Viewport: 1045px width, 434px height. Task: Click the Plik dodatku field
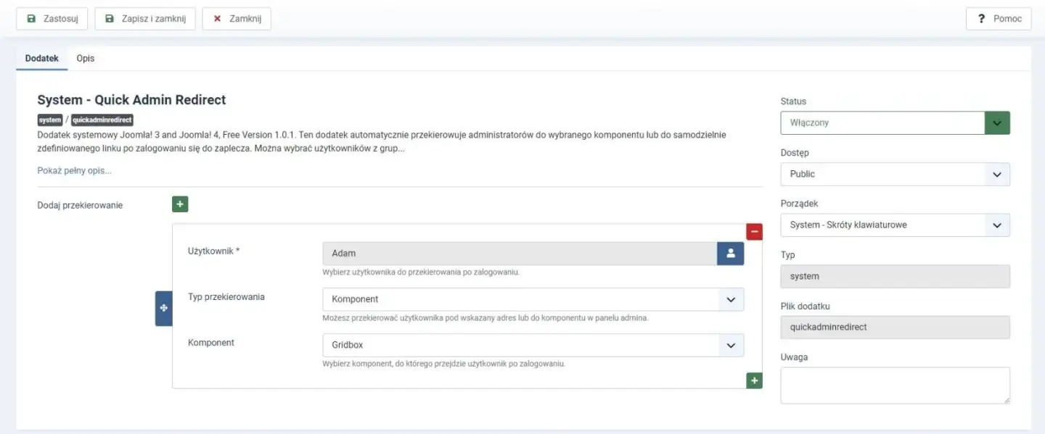895,327
